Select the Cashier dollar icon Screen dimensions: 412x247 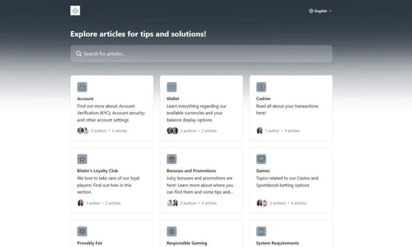pos(261,87)
